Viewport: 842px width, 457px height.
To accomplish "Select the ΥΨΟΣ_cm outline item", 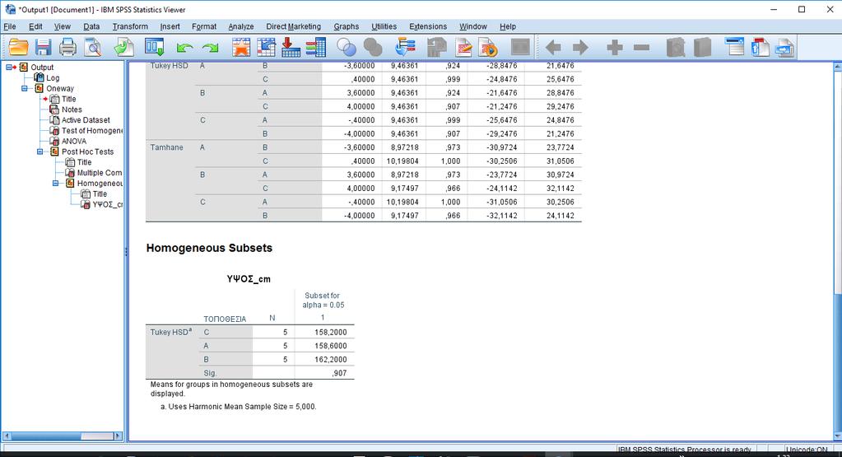I will (x=107, y=204).
